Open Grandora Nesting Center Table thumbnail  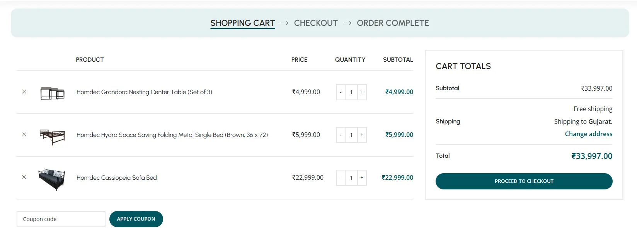[52, 93]
